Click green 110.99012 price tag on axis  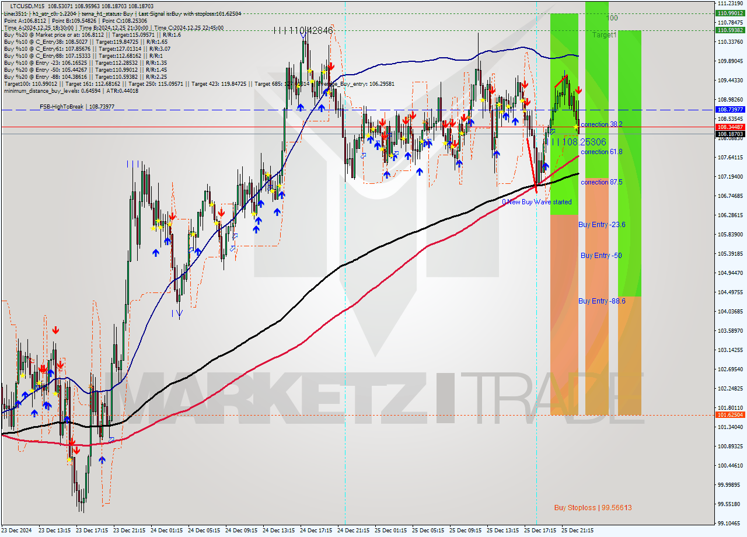click(x=731, y=13)
